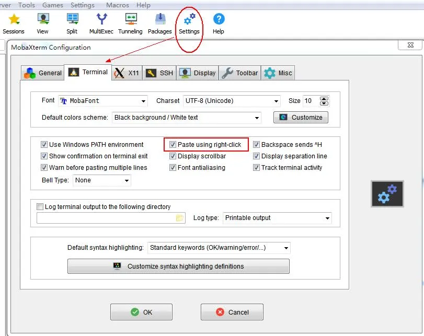Open the Misc tab

tap(278, 73)
